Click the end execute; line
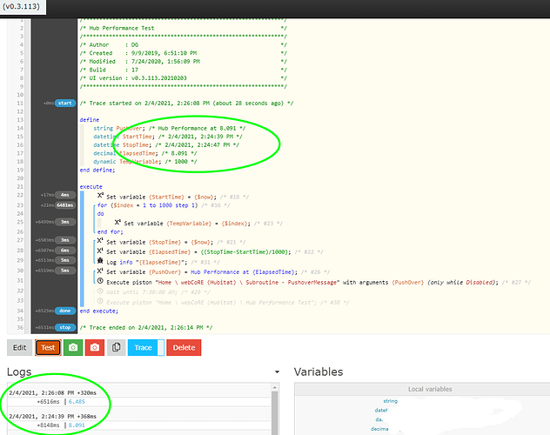Image resolution: width=550 pixels, height=435 pixels. pos(99,311)
